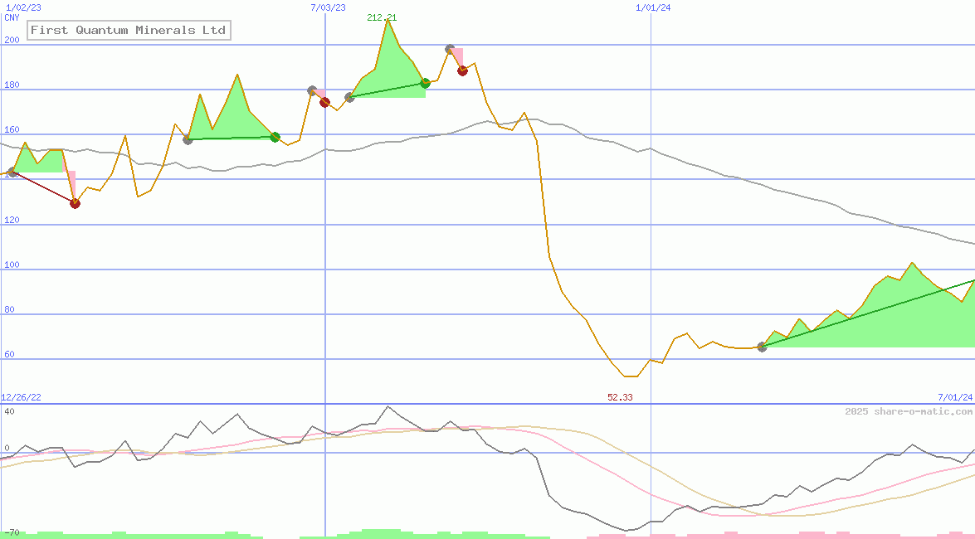Select the gray marker starting the flat green trend line
The height and width of the screenshot is (539, 975).
(188, 139)
